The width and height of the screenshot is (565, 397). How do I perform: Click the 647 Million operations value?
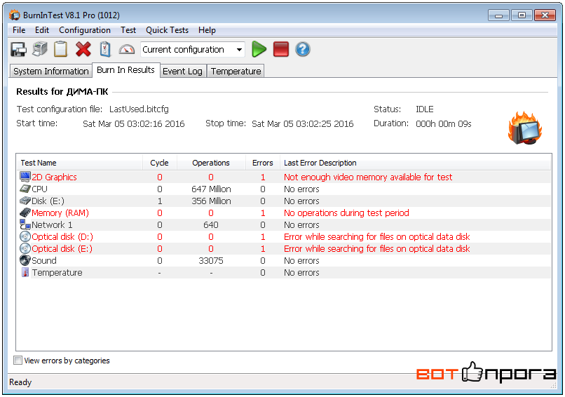point(211,189)
